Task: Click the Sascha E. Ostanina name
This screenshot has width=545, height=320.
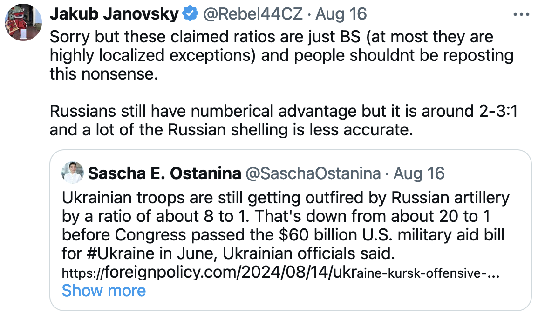Action: [x=164, y=173]
